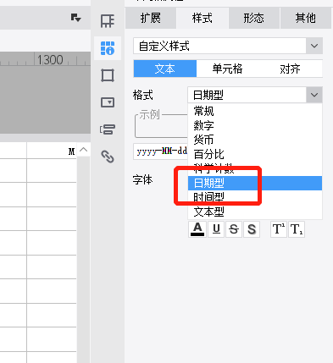Click the yyyy-MM-dd format pattern field

click(x=160, y=151)
